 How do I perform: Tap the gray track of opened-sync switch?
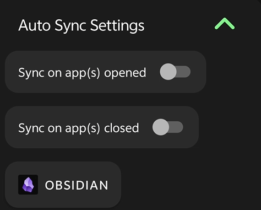point(184,72)
